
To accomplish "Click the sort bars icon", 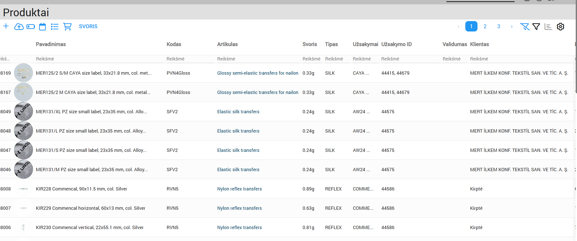I will [x=548, y=26].
